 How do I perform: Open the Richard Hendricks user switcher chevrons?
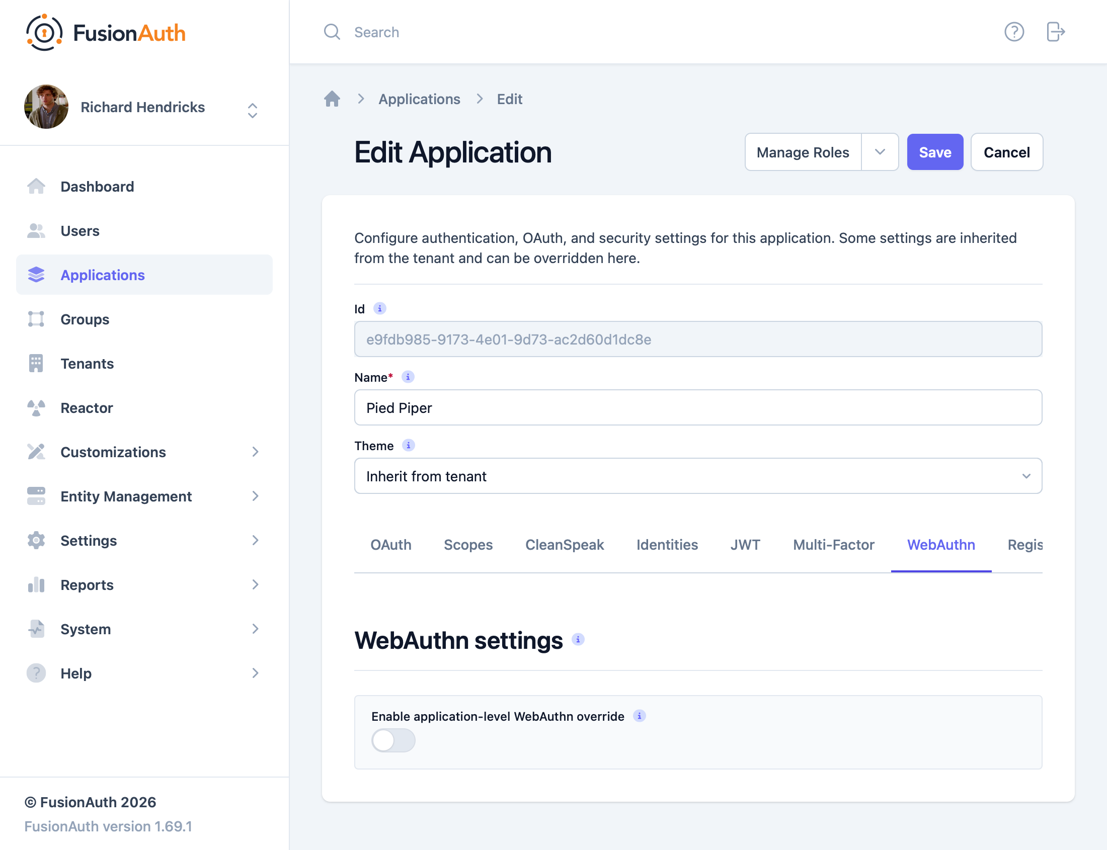253,110
